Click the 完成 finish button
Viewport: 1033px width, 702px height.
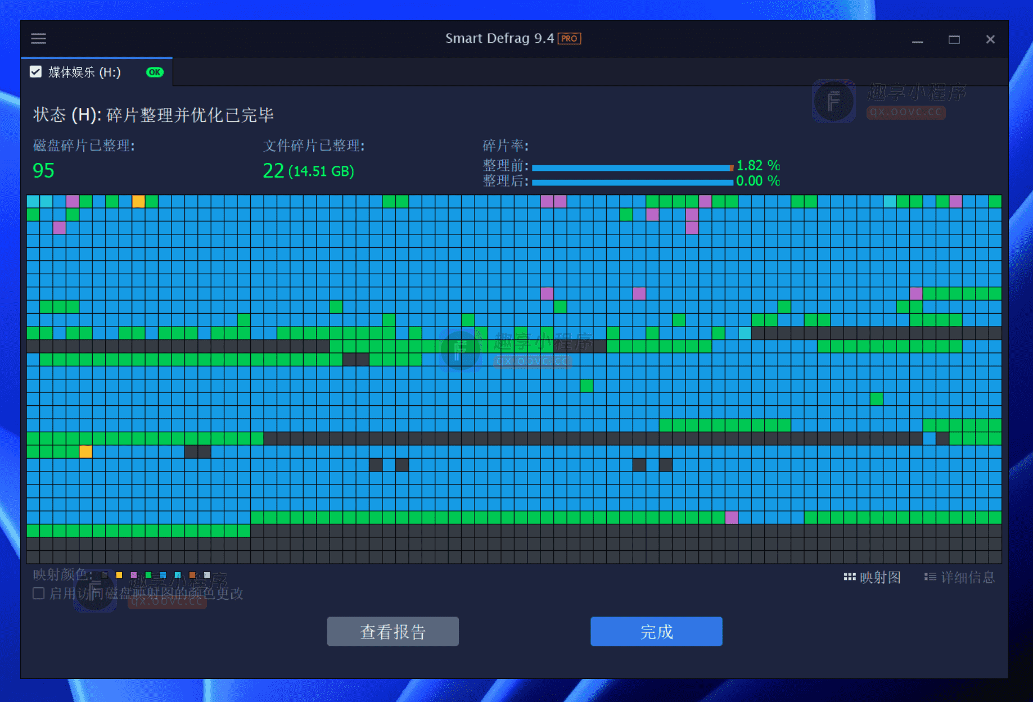(656, 631)
